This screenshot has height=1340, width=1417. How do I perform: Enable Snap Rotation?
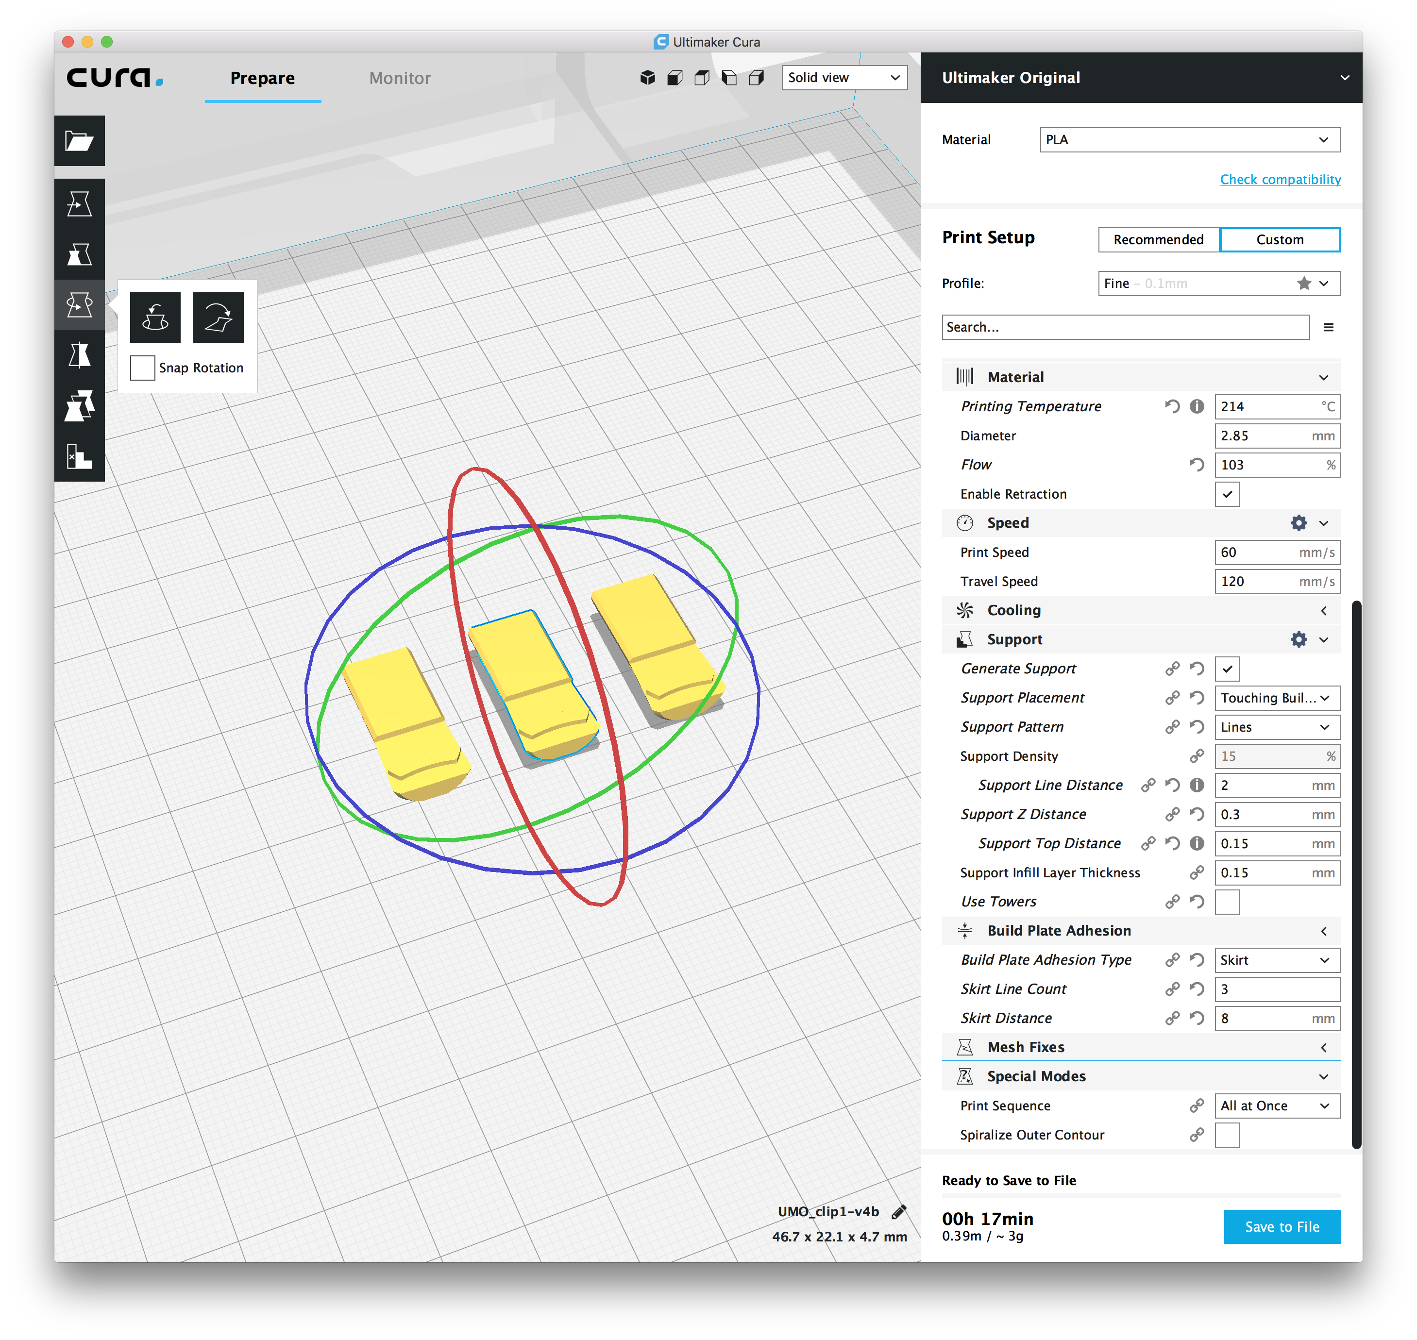click(142, 368)
